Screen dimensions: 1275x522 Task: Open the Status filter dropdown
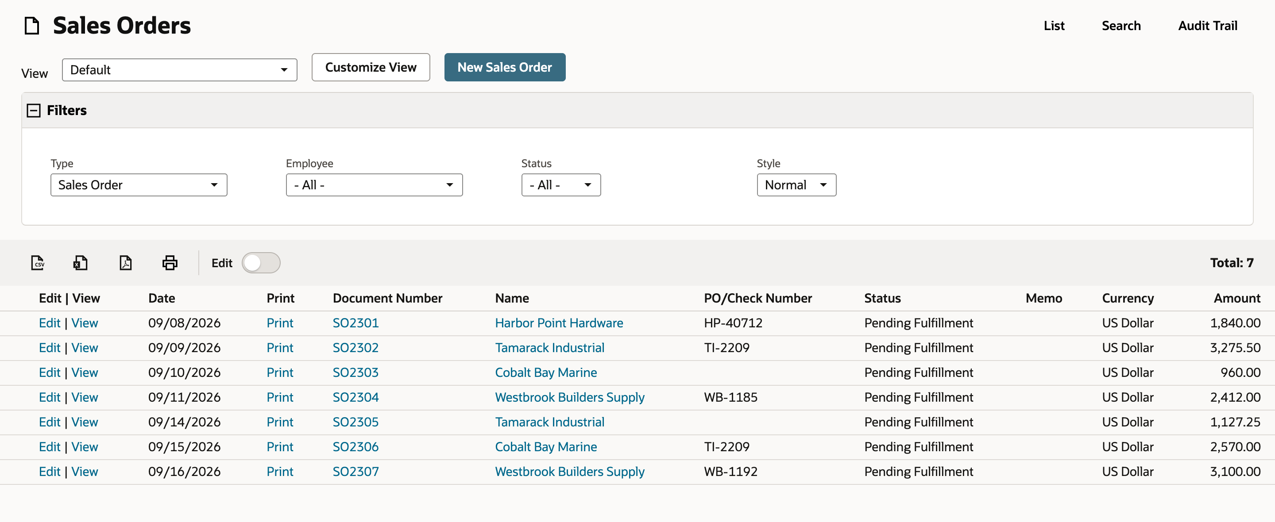point(561,185)
